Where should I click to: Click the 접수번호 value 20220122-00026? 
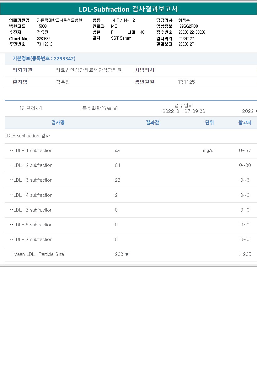pyautogui.click(x=191, y=32)
